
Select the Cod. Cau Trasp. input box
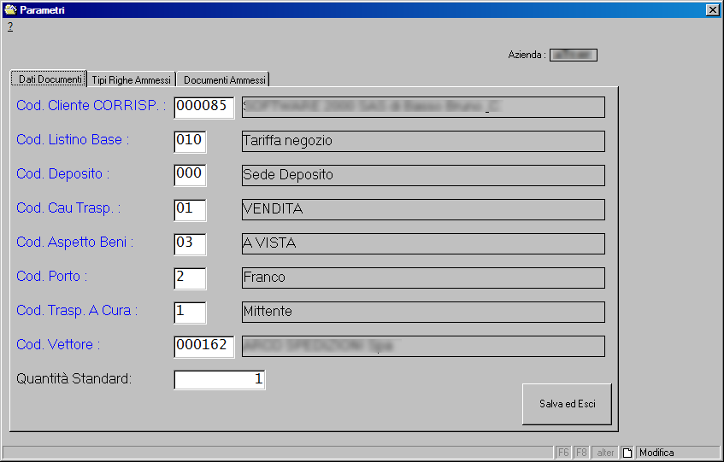pyautogui.click(x=190, y=209)
